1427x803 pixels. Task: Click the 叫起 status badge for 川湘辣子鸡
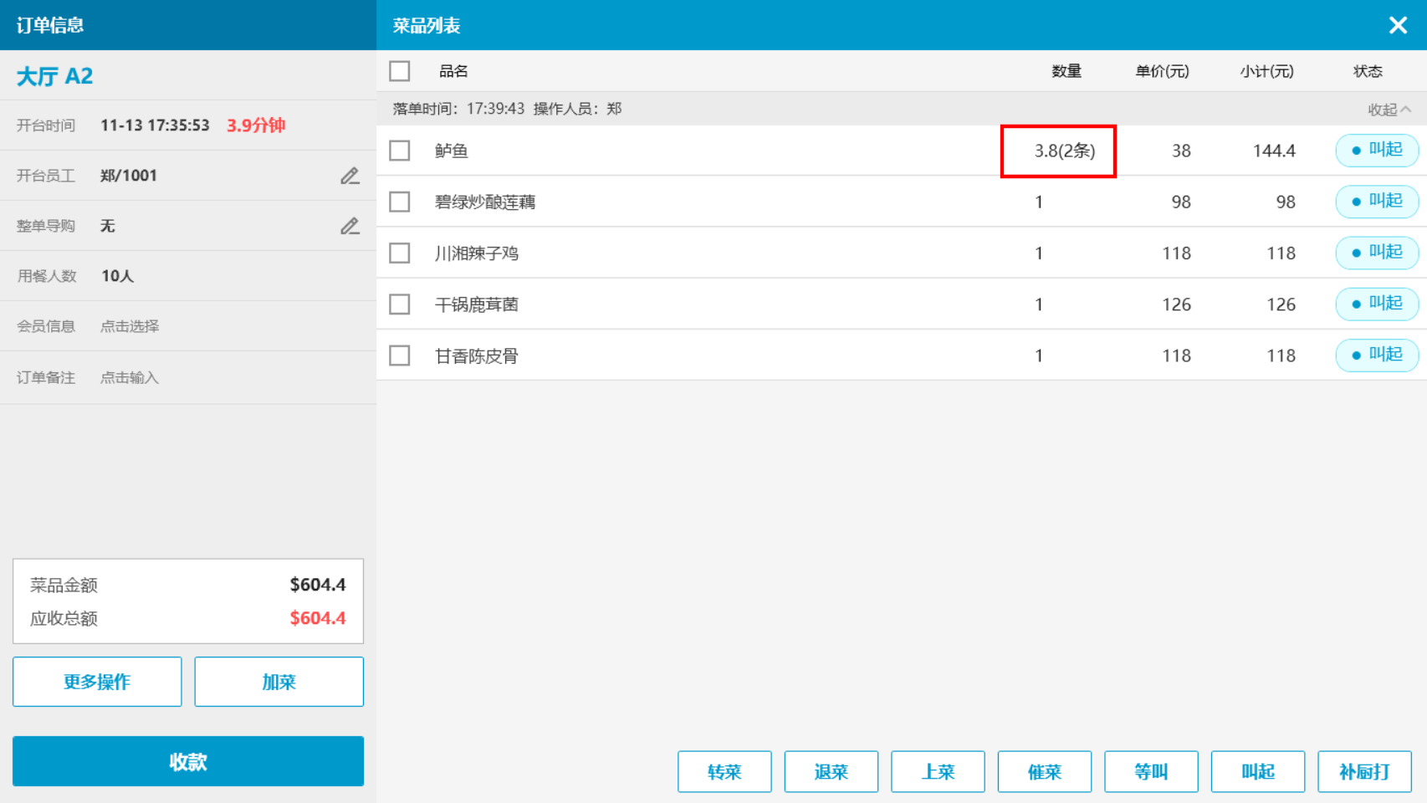(x=1377, y=253)
